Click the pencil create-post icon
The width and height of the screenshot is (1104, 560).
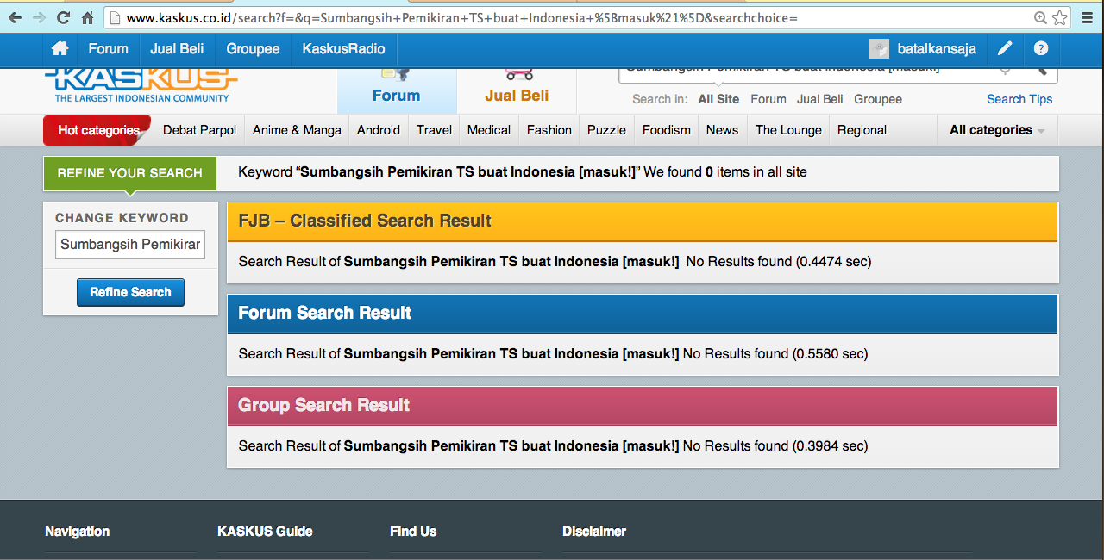(x=1005, y=49)
